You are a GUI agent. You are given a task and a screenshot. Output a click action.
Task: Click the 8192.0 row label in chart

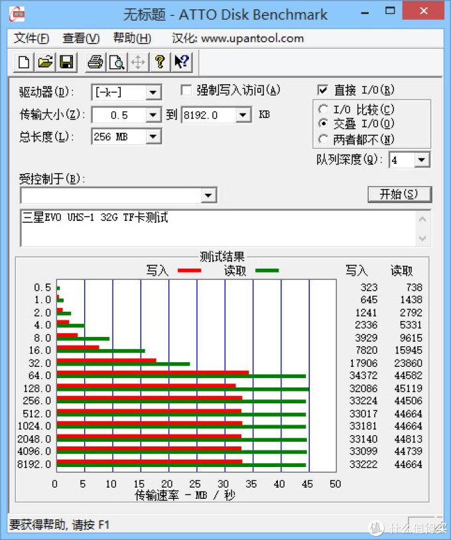[x=34, y=464]
